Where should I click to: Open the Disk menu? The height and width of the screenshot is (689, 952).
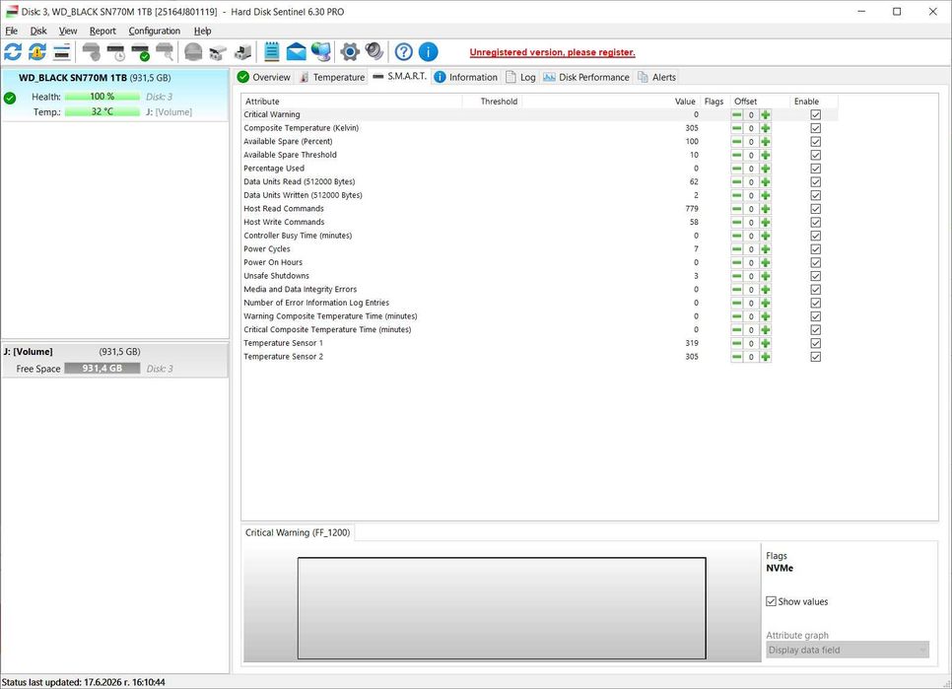point(38,31)
